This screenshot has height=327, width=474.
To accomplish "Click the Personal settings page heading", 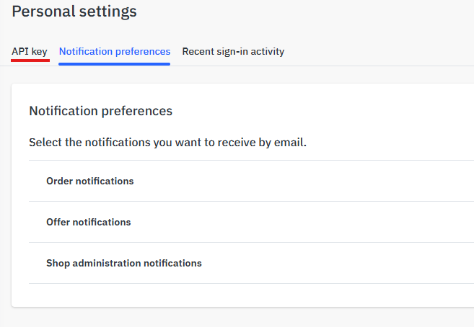I will click(74, 12).
